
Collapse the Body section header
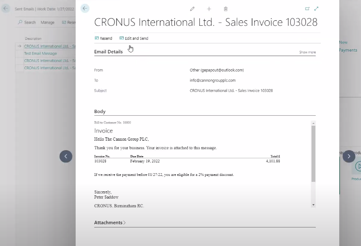tap(100, 112)
